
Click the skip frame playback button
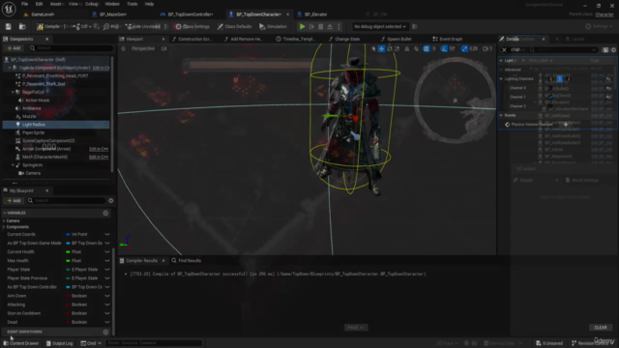(x=311, y=26)
